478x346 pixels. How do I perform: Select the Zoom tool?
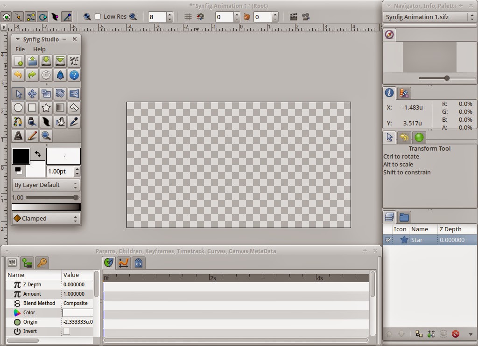tap(46, 136)
